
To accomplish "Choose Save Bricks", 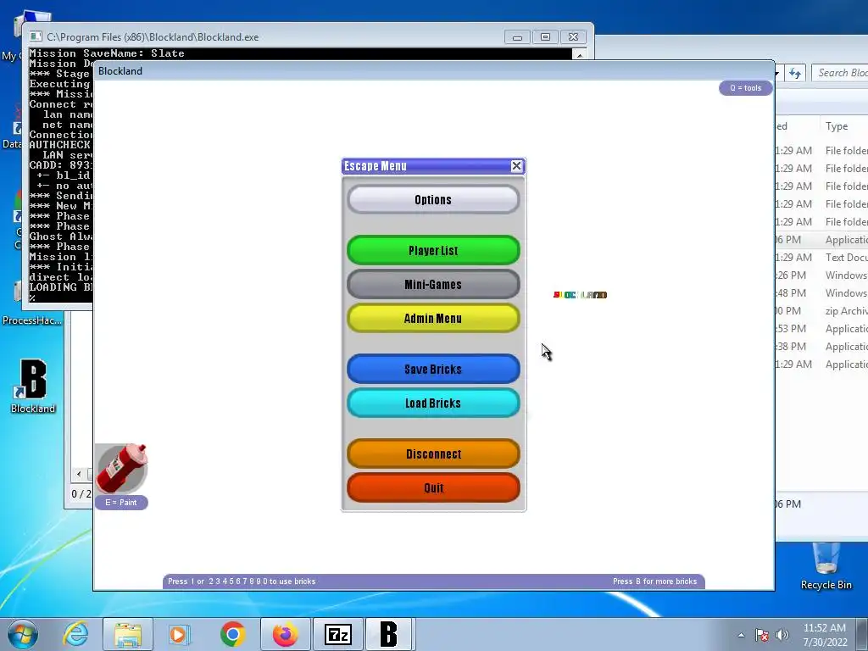I will point(433,370).
